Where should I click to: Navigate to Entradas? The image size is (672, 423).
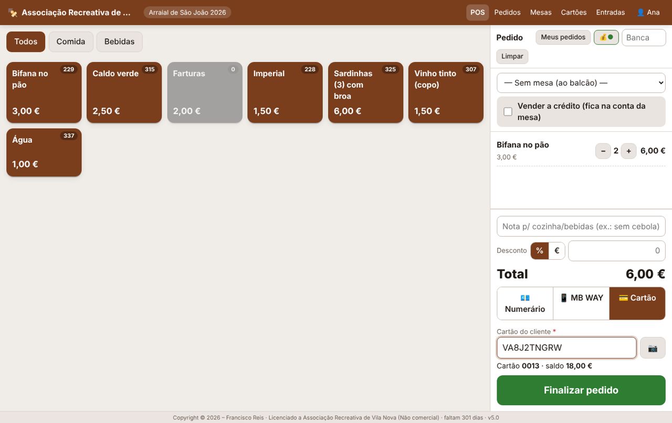(611, 12)
